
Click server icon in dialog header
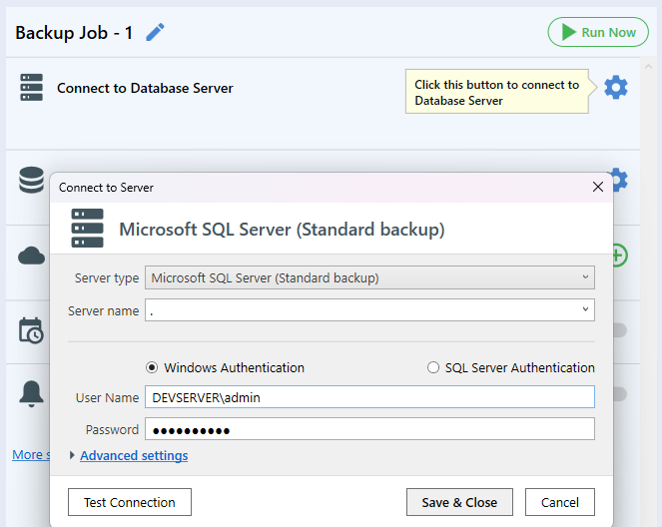pos(88,229)
